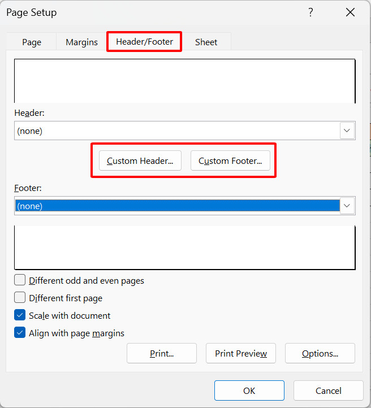Open the Custom Footer dialog
371x408 pixels.
click(x=230, y=161)
